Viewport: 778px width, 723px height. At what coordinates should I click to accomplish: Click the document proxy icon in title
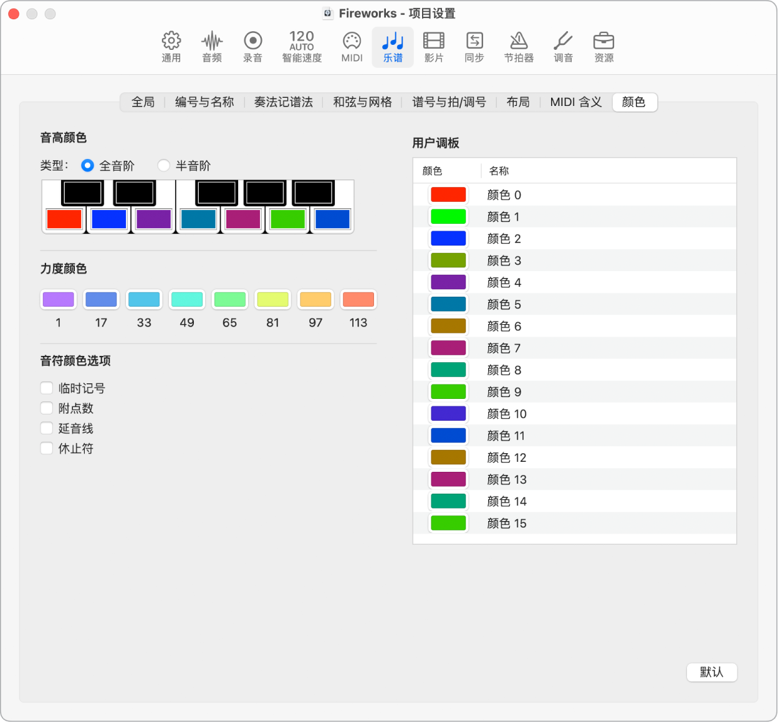[327, 13]
